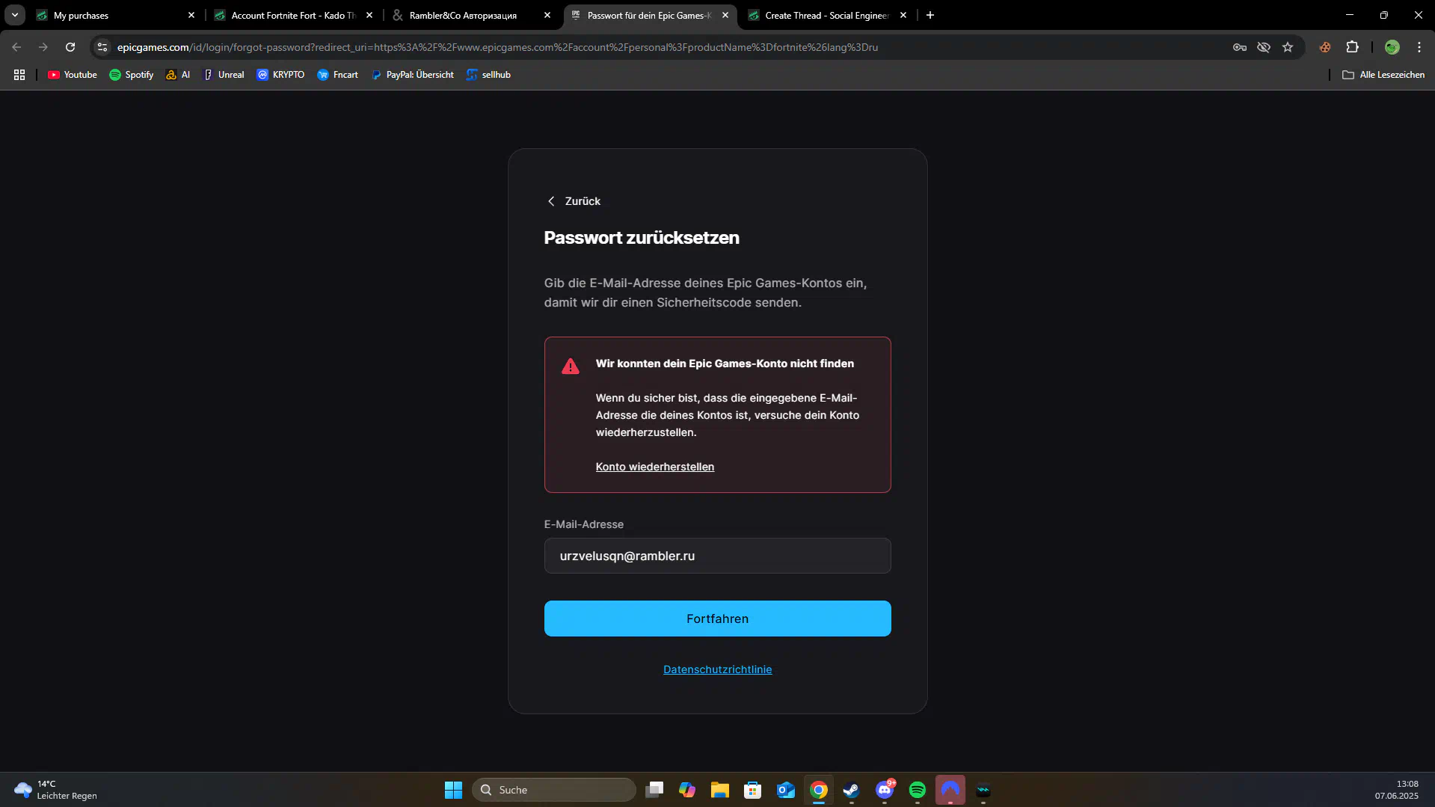Open the Spotify bookmark
Viewport: 1435px width, 807px height.
pos(132,75)
